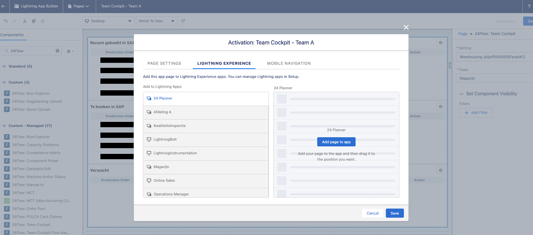The image size is (533, 235).
Task: Click the Add page to app button
Action: pos(336,142)
